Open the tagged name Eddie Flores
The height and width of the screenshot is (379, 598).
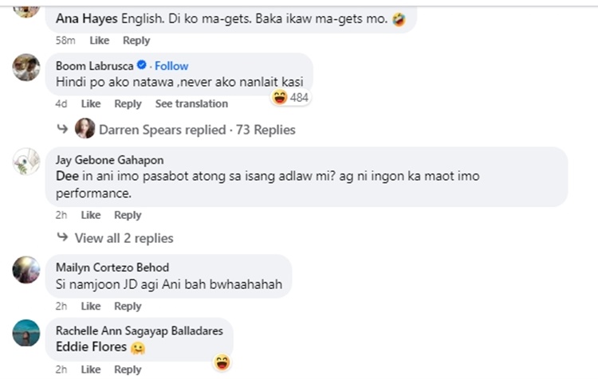pos(91,346)
